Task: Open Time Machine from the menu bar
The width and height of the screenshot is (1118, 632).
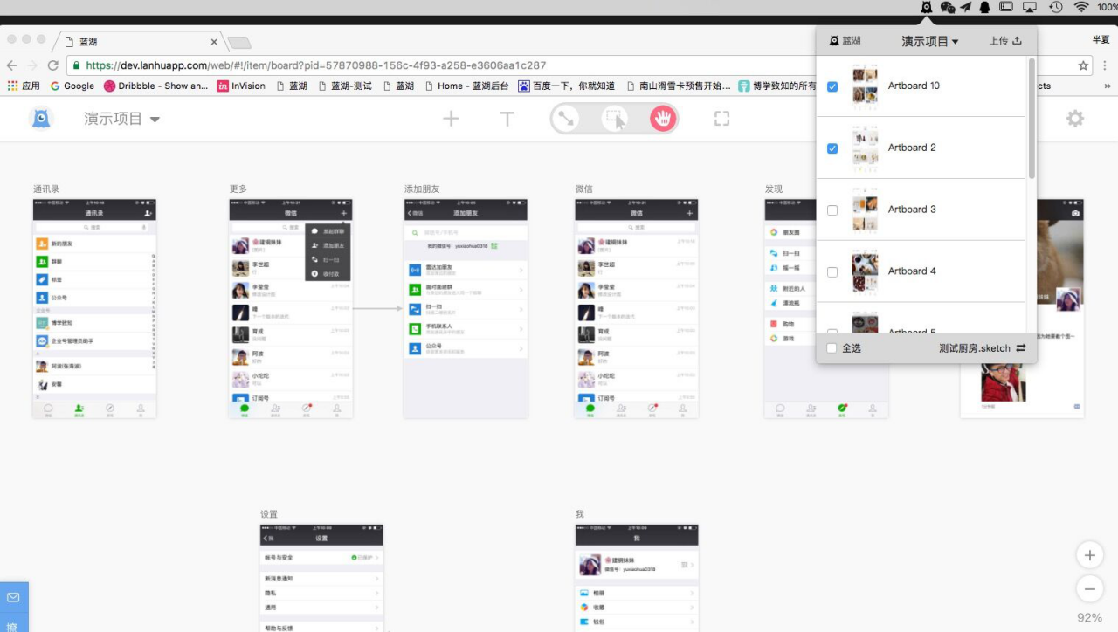Action: point(1056,7)
